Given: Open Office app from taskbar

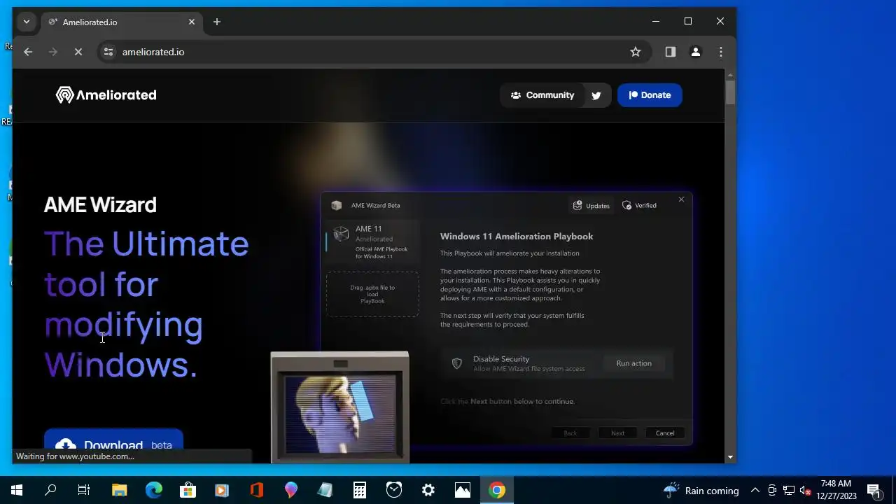Looking at the screenshot, I should tap(256, 490).
